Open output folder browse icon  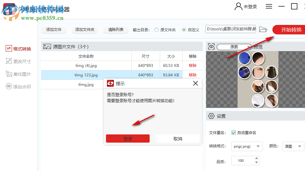[263, 29]
